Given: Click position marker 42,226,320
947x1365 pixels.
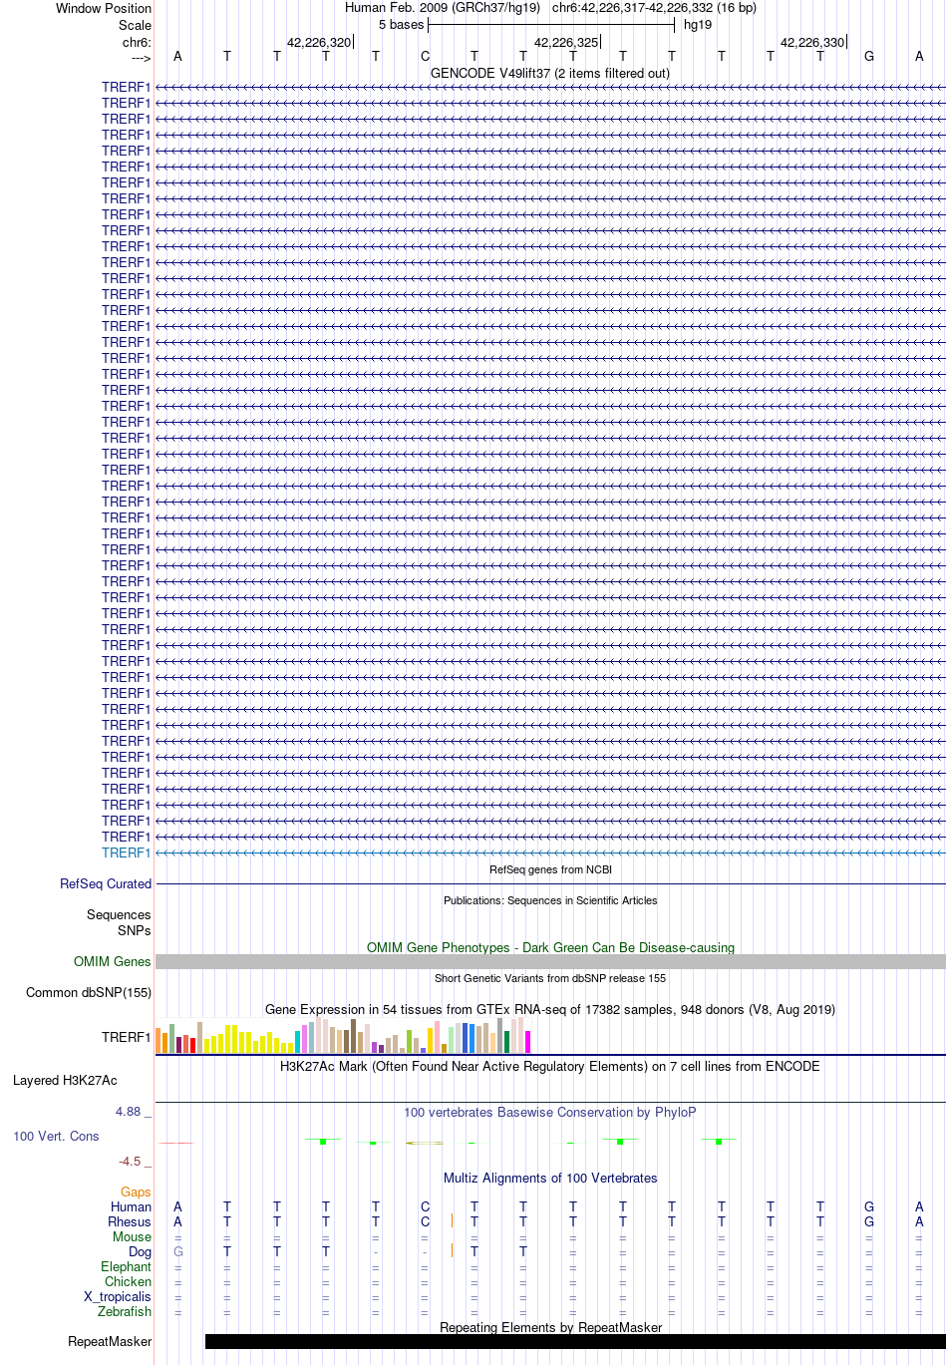Looking at the screenshot, I should pyautogui.click(x=319, y=42).
